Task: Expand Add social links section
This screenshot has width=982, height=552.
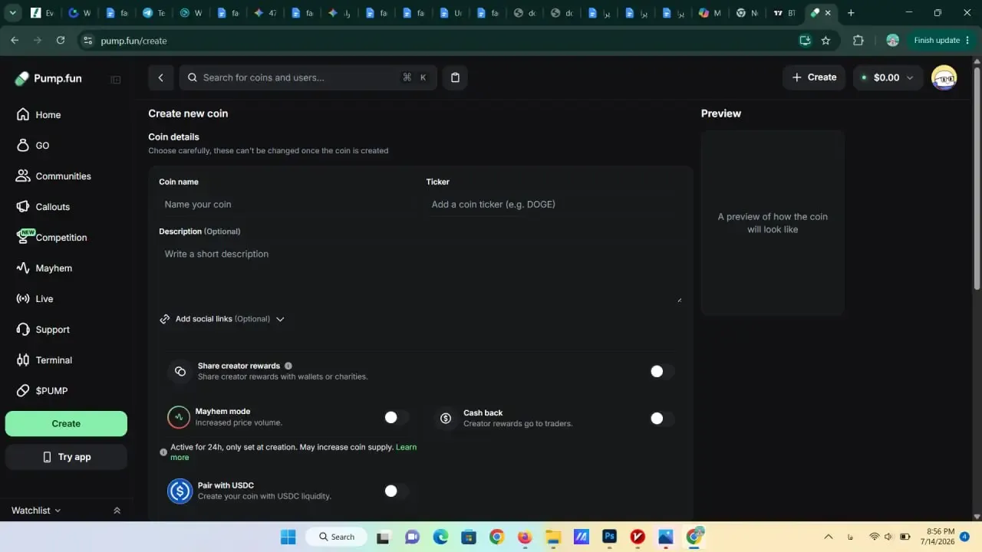Action: (x=222, y=319)
